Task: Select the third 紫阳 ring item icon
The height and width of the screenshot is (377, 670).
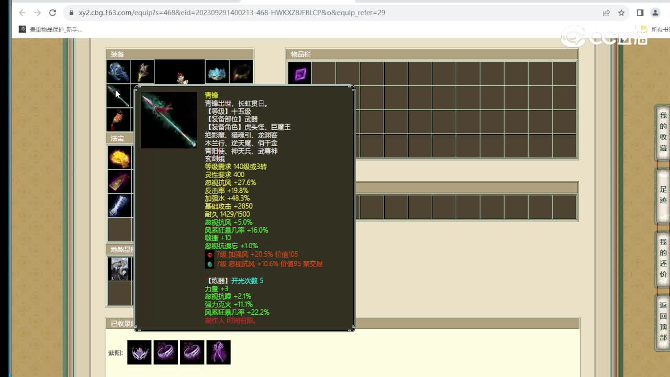Action: click(x=192, y=352)
